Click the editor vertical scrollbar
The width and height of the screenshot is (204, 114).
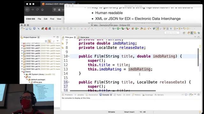click(198, 57)
